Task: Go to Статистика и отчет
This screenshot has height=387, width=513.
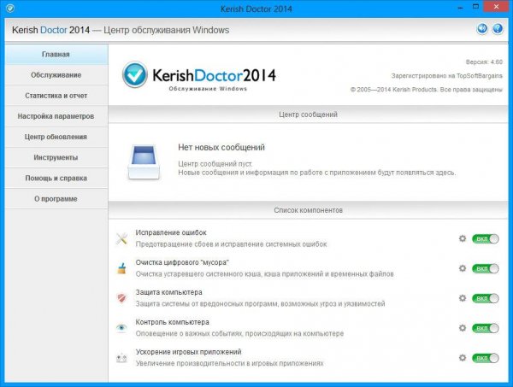Action: tap(56, 96)
